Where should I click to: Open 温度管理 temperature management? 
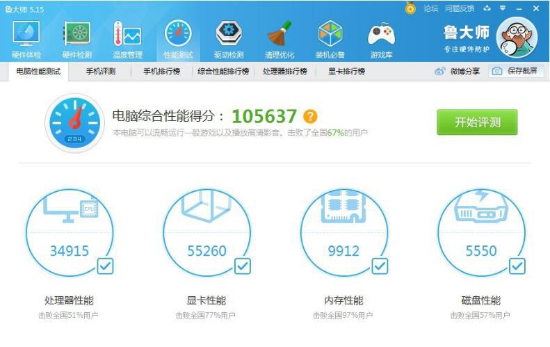127,40
